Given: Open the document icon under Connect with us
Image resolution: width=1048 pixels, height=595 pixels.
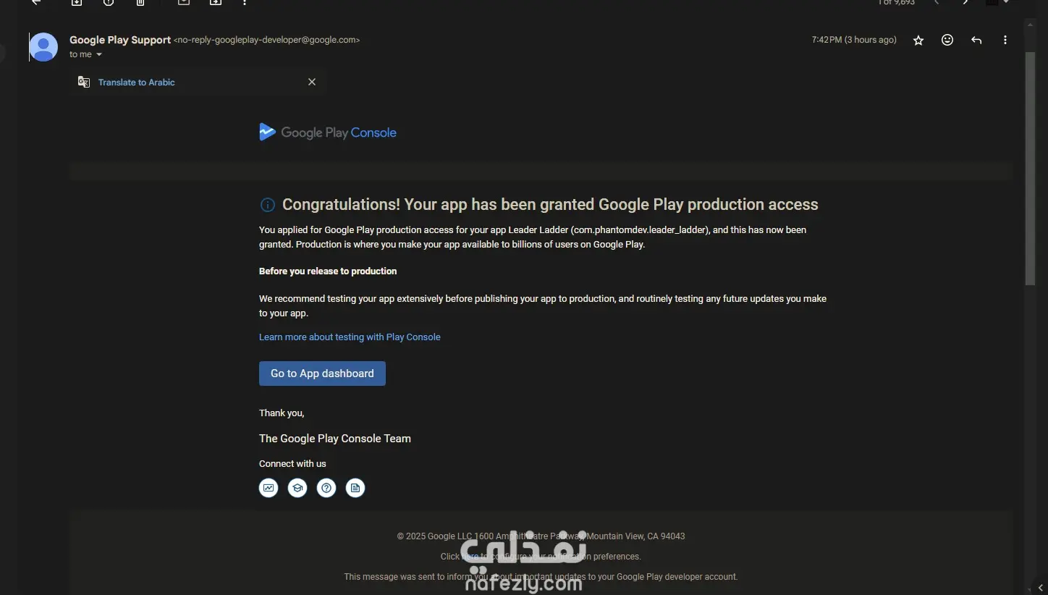Looking at the screenshot, I should coord(355,488).
